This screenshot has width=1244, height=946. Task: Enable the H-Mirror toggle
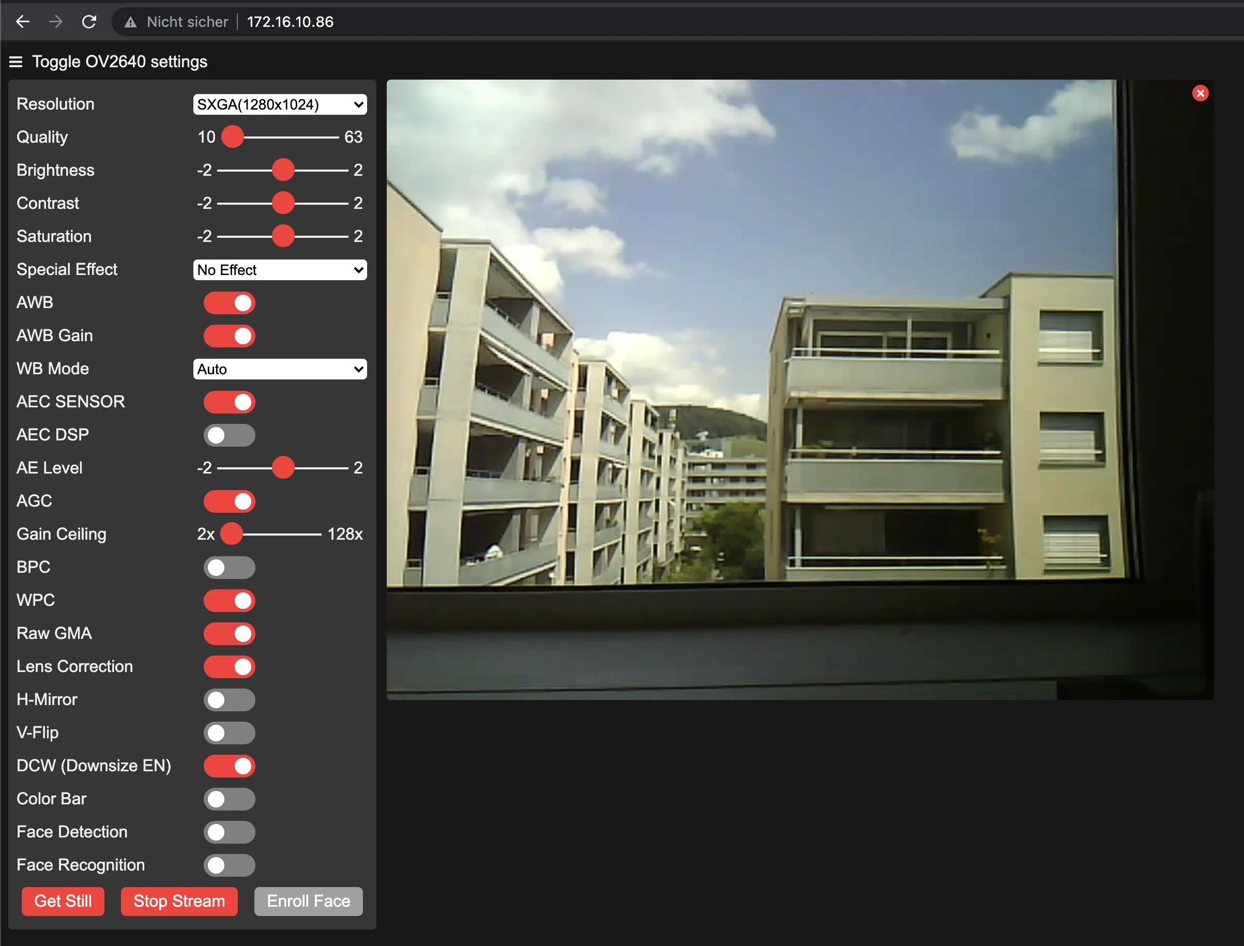pyautogui.click(x=229, y=700)
